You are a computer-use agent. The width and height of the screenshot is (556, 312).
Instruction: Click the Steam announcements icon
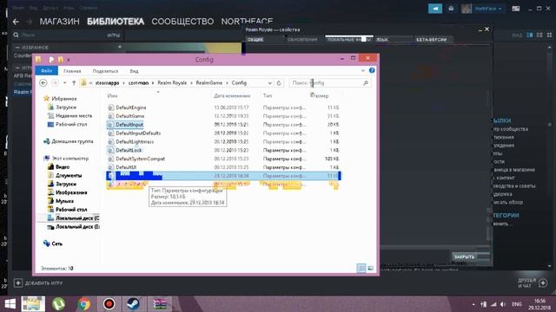tap(435, 9)
